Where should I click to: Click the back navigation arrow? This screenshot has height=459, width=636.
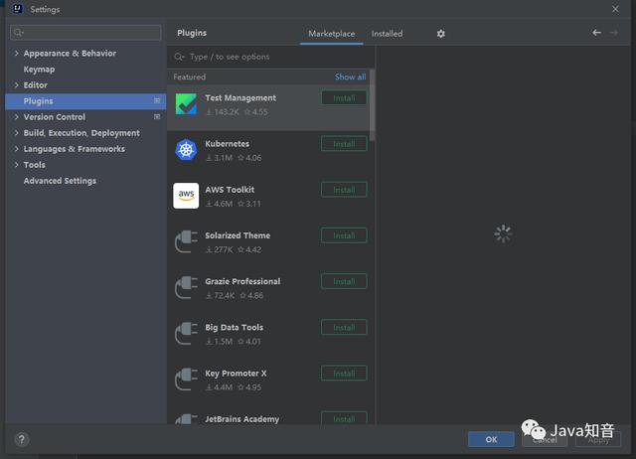[596, 33]
